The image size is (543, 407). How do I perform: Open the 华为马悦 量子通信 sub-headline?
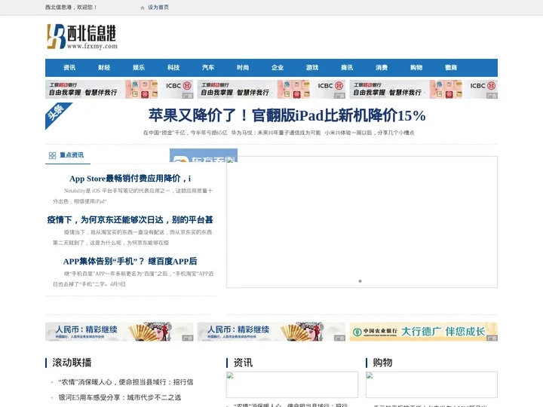[276, 133]
